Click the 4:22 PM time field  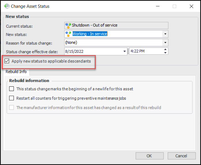point(146,51)
